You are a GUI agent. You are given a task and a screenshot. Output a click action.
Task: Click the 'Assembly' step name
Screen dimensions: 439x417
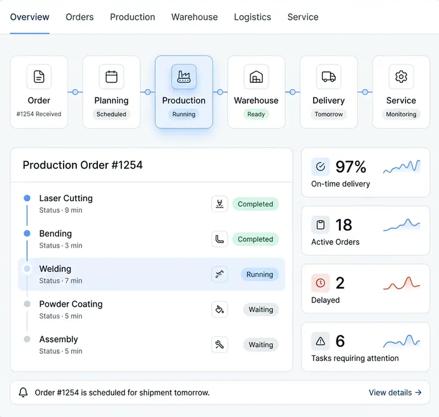click(x=59, y=339)
